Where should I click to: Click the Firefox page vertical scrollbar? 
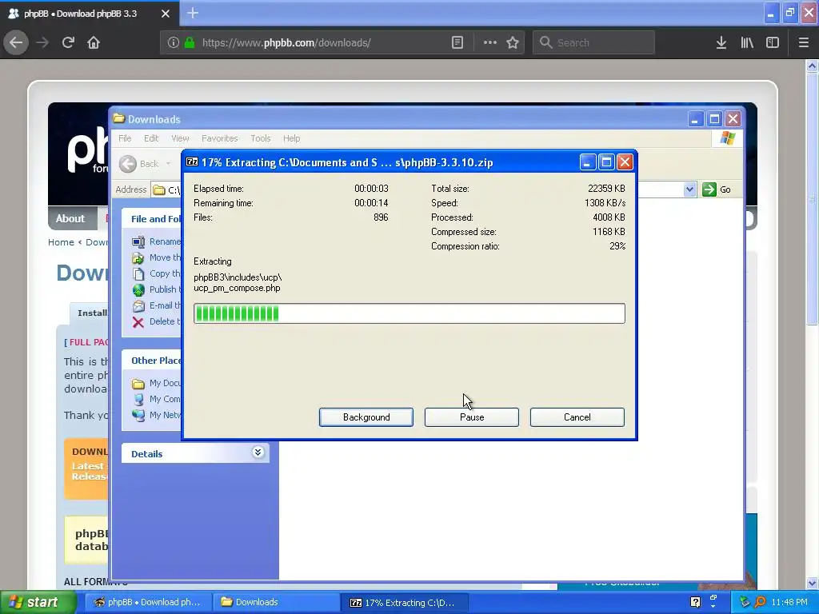pyautogui.click(x=812, y=198)
